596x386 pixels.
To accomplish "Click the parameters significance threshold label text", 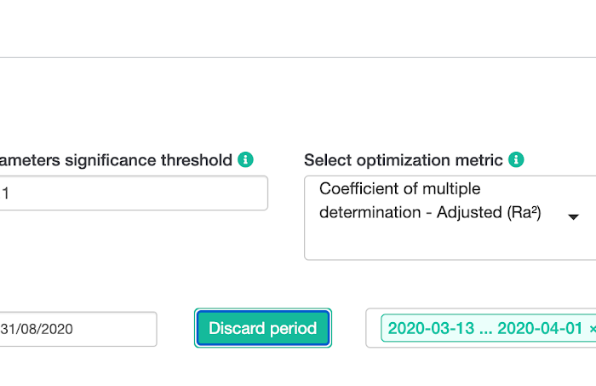I will (116, 160).
